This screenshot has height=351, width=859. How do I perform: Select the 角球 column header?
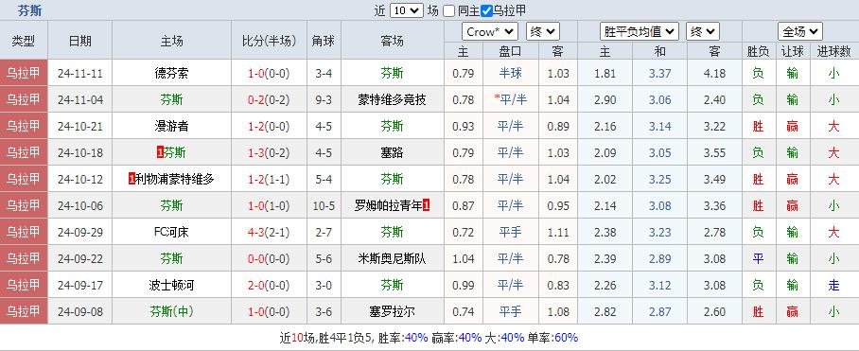[324, 41]
